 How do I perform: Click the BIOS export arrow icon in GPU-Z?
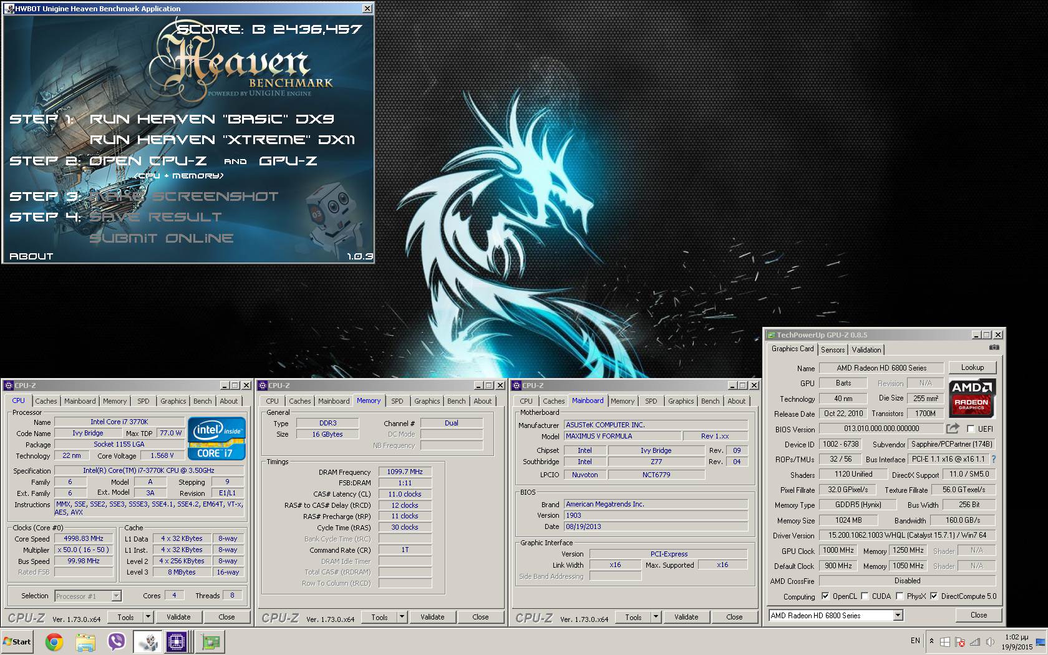pyautogui.click(x=953, y=429)
